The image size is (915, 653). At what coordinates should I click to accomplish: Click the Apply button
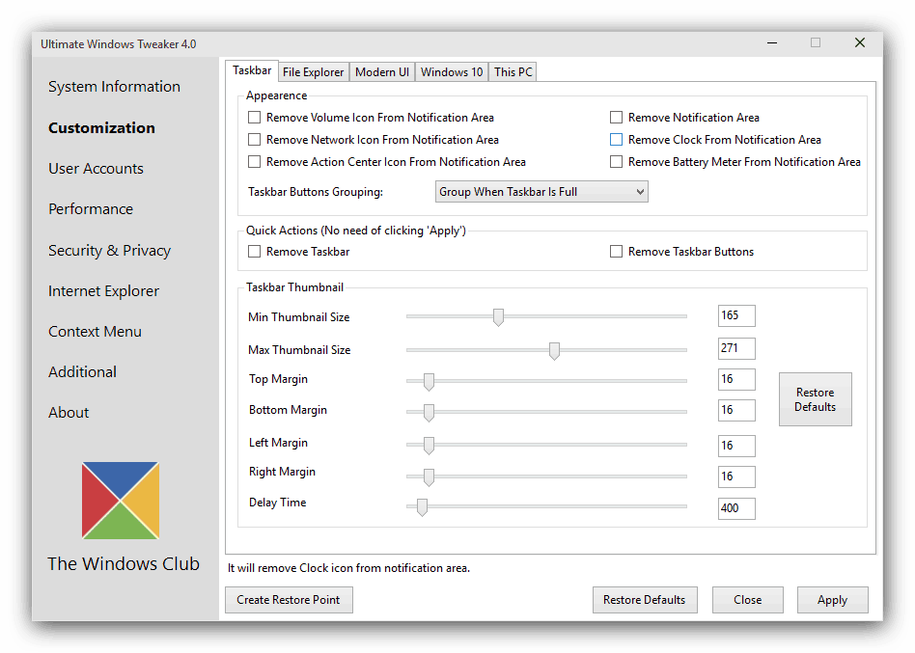[833, 600]
